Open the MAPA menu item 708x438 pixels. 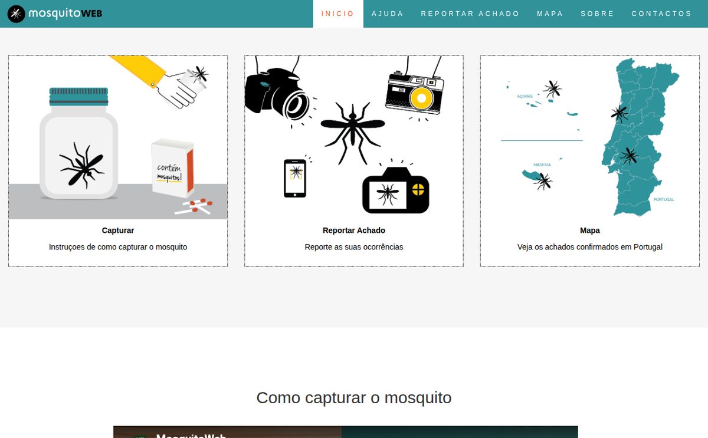pos(550,14)
